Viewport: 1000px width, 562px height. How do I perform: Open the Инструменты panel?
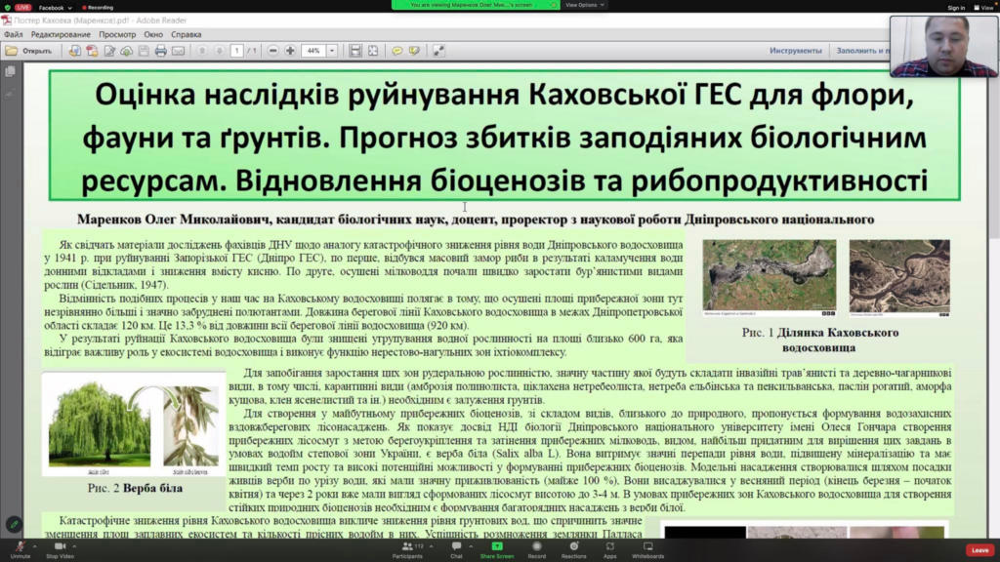(795, 51)
